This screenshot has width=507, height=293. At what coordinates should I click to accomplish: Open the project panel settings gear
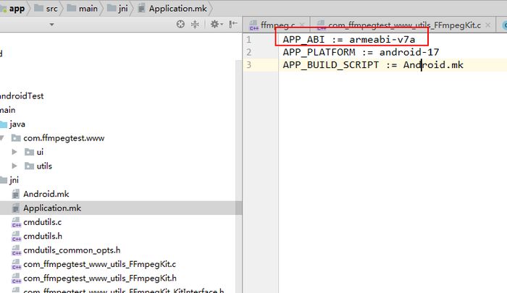pos(214,24)
